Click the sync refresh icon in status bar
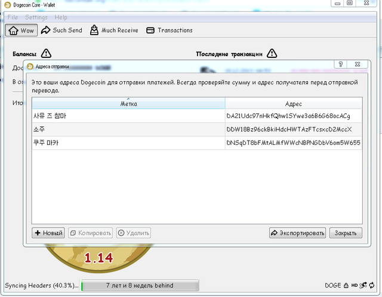The width and height of the screenshot is (382, 297). pos(372,285)
